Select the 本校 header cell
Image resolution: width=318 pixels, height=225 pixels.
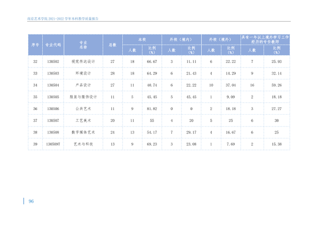click(142, 39)
